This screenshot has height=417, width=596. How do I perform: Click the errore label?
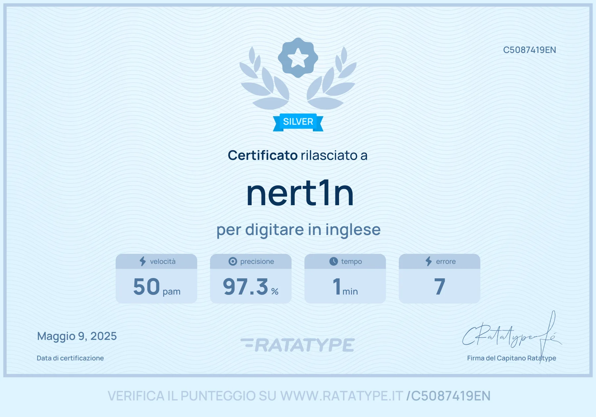tap(446, 261)
